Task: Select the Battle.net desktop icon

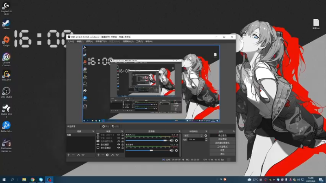Action: tap(6, 127)
